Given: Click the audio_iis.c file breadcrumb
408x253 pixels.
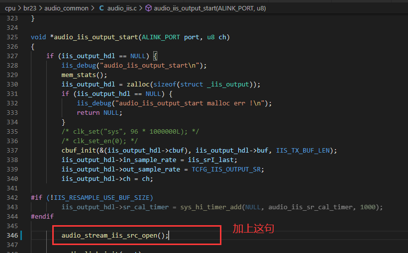Looking at the screenshot, I should pyautogui.click(x=122, y=8).
